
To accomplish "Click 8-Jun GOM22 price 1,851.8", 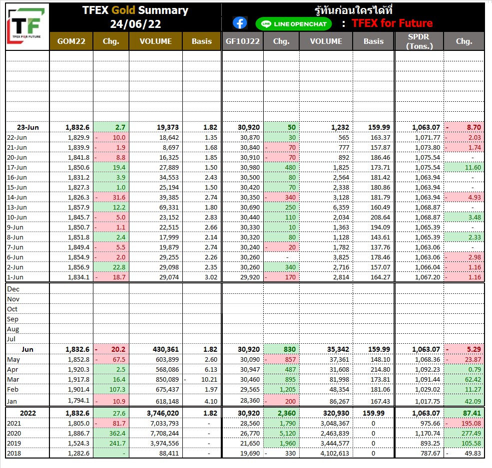I will [78, 237].
